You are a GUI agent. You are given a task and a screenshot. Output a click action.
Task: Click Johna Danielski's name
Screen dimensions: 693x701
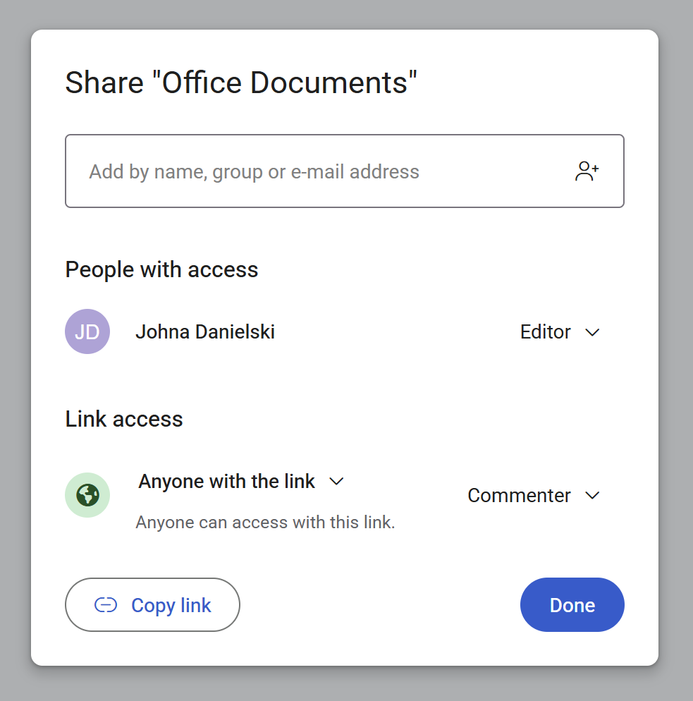(205, 331)
